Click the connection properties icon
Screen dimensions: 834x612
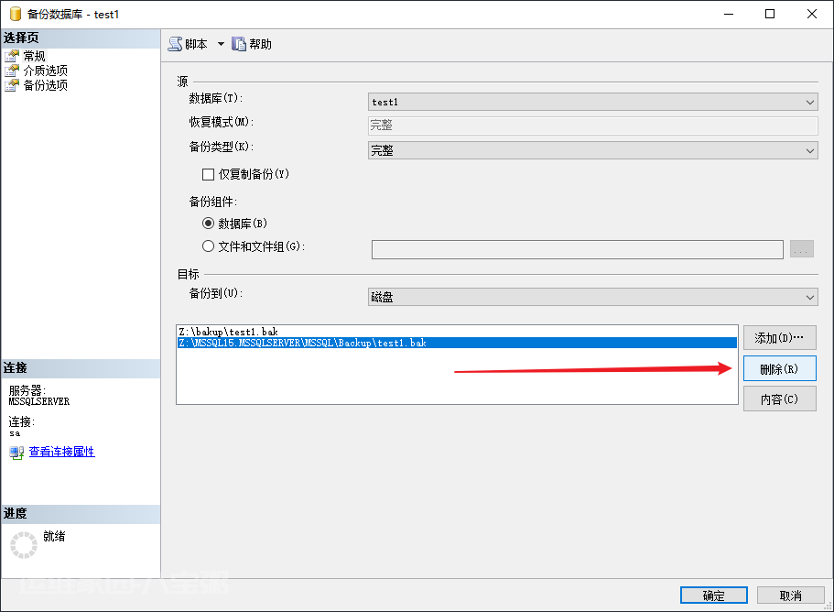tap(16, 452)
